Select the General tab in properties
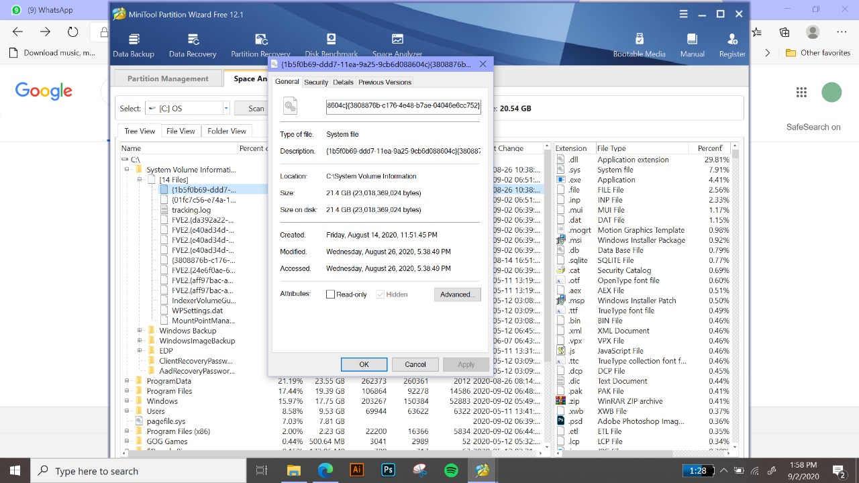This screenshot has height=483, width=859. pyautogui.click(x=287, y=81)
